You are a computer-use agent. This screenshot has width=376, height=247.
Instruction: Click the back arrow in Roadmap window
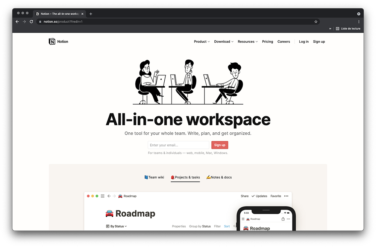(x=109, y=196)
